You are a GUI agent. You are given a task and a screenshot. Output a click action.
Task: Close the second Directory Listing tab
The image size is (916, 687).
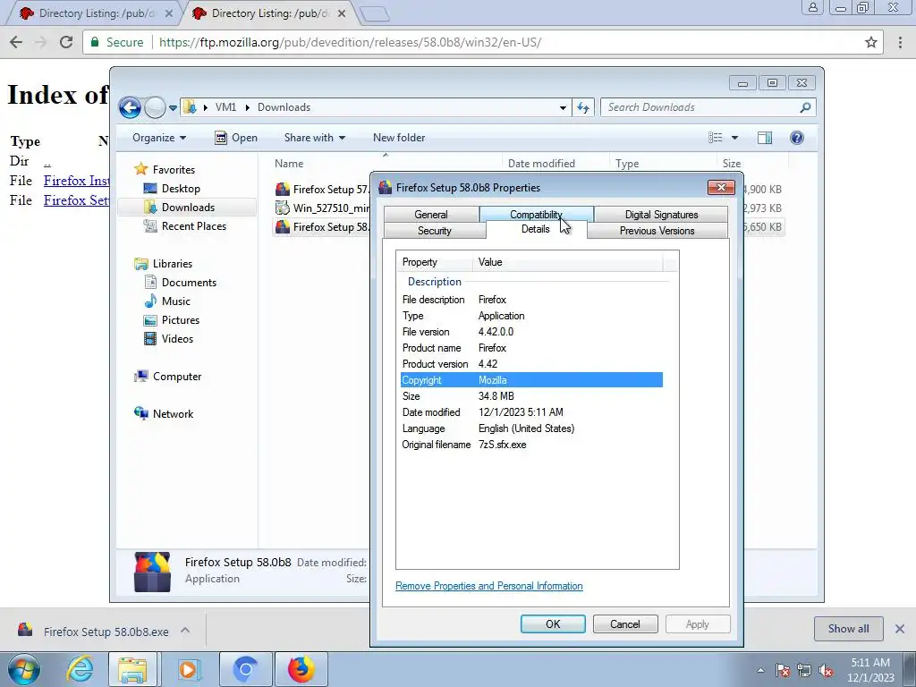coord(342,13)
